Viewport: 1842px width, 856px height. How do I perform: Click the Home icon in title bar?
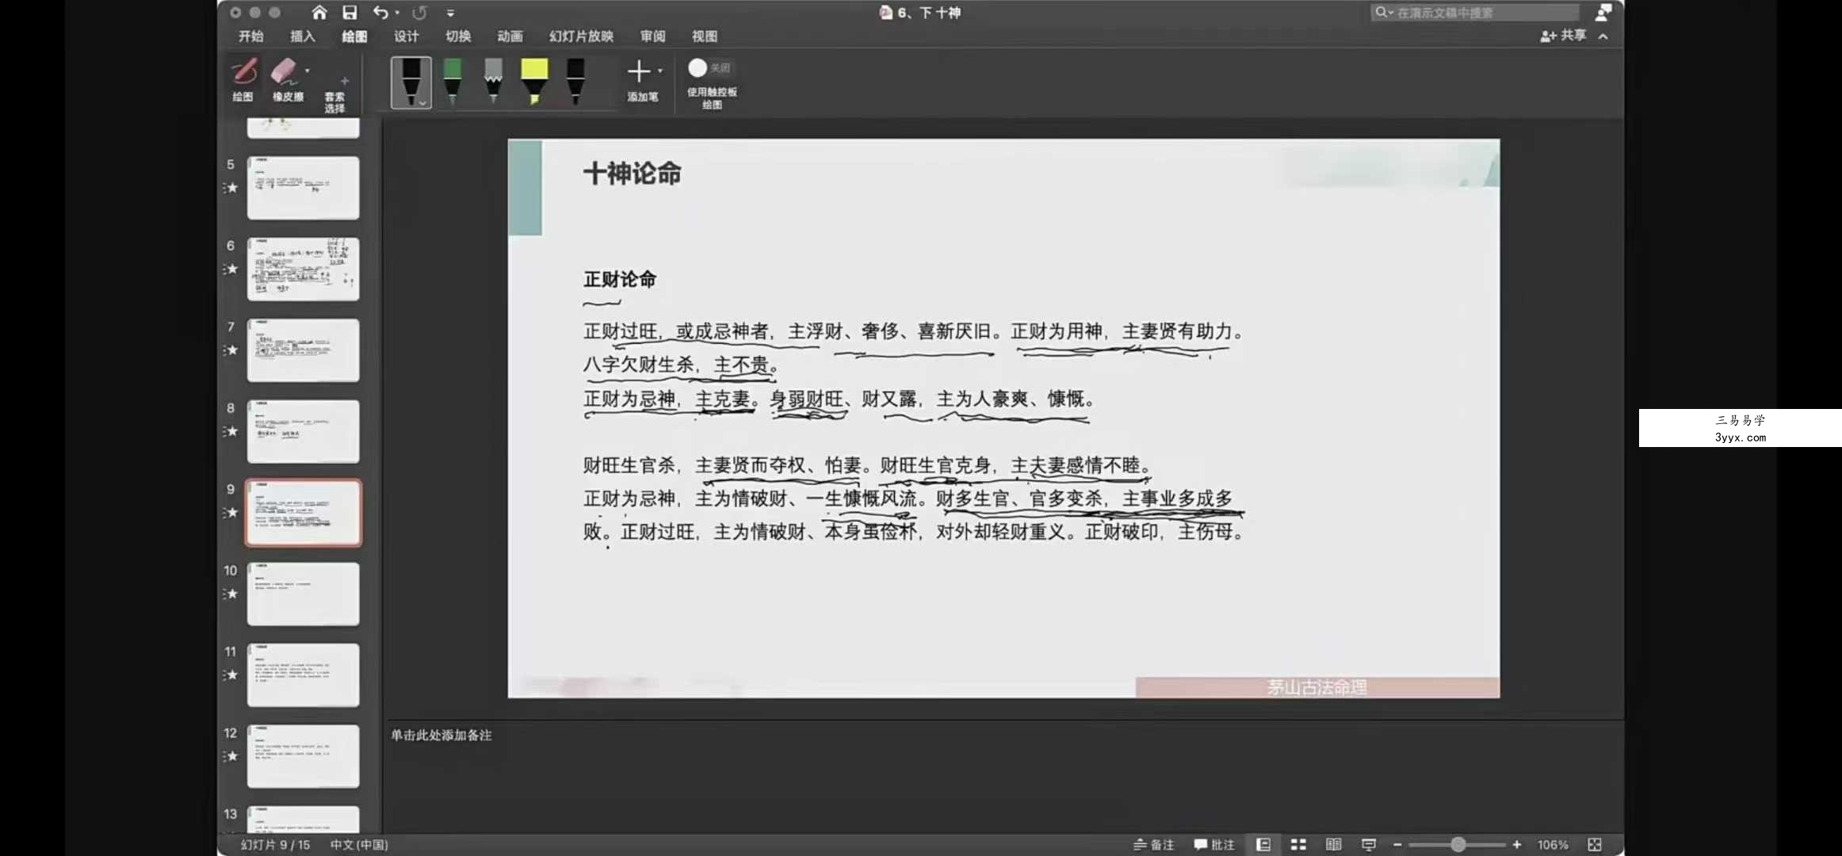(x=319, y=13)
